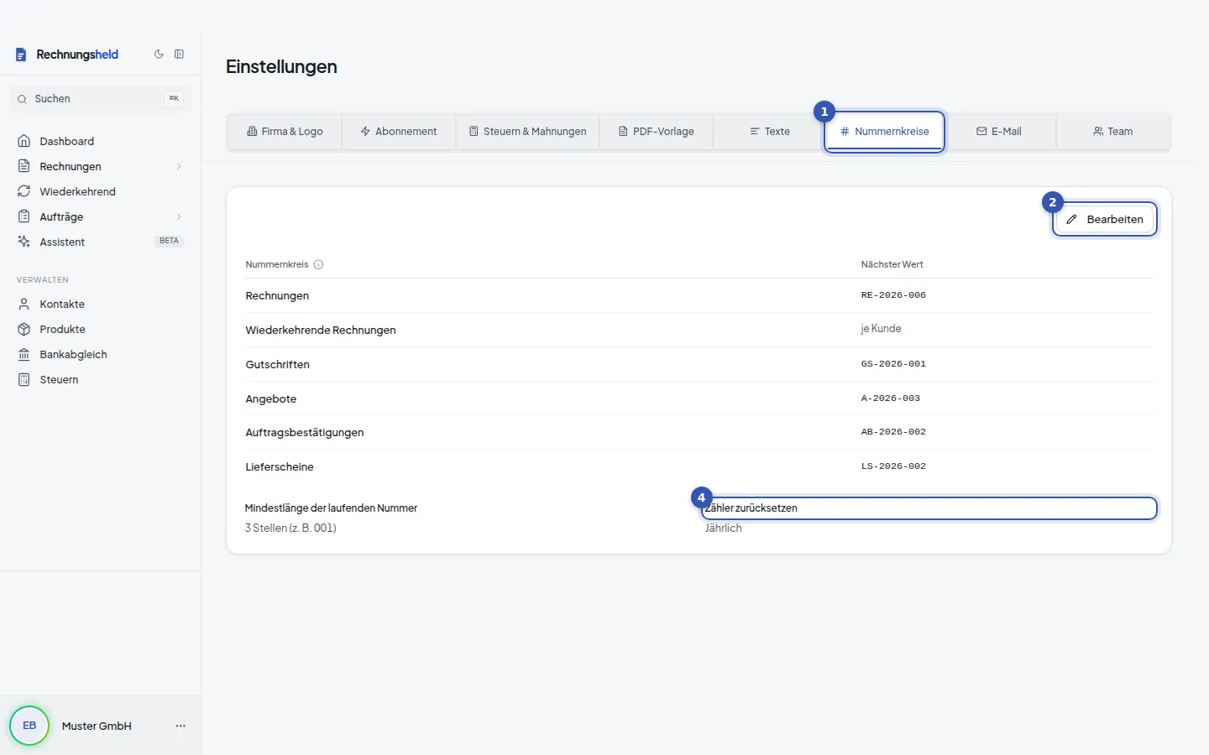
Task: Click the Rechnungsheld logo icon
Action: [22, 55]
